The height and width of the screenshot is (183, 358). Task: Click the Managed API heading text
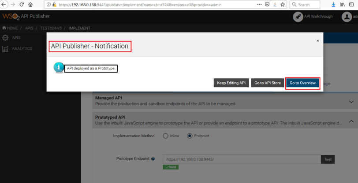click(108, 98)
